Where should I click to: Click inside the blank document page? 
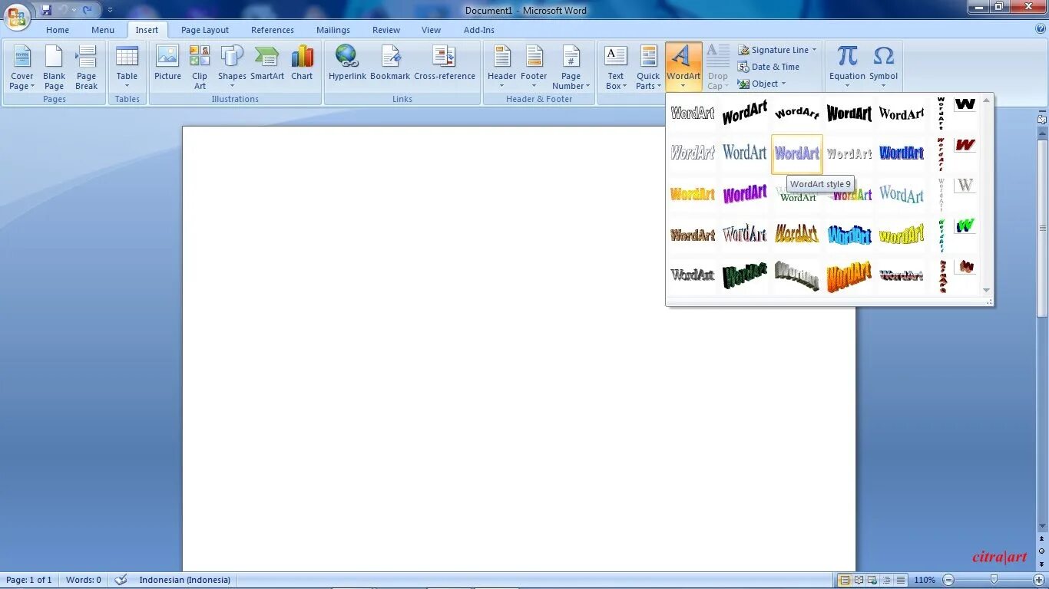pyautogui.click(x=518, y=349)
